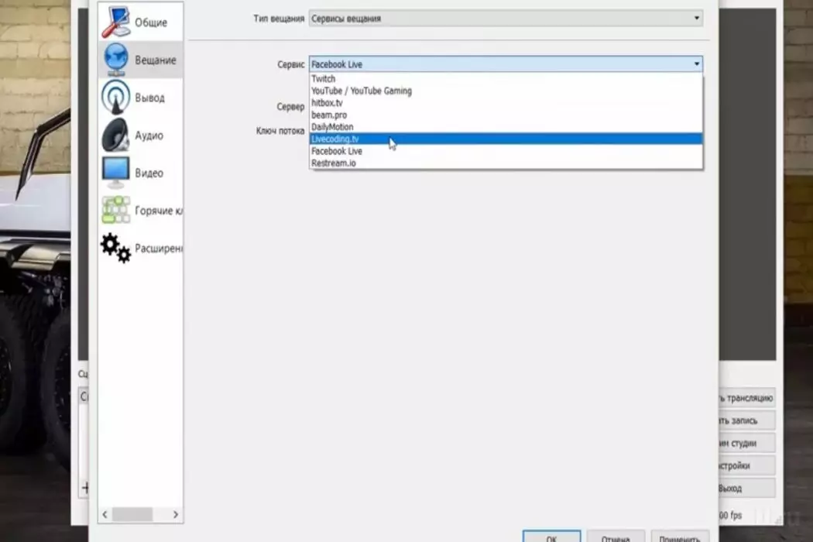Open the Аудио speaker icon
Viewport: 813px width, 542px height.
[x=115, y=135]
